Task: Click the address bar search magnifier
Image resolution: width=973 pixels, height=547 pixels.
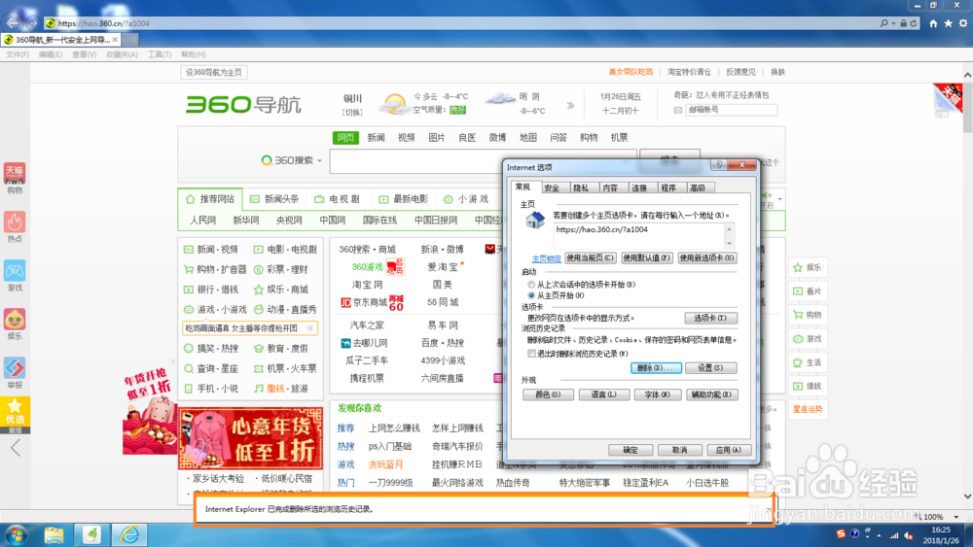Action: point(883,23)
